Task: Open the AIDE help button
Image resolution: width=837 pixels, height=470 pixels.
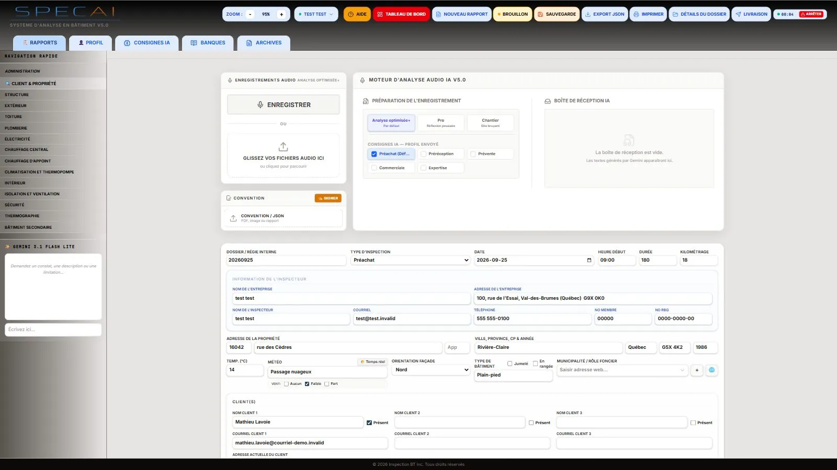Action: pyautogui.click(x=357, y=14)
